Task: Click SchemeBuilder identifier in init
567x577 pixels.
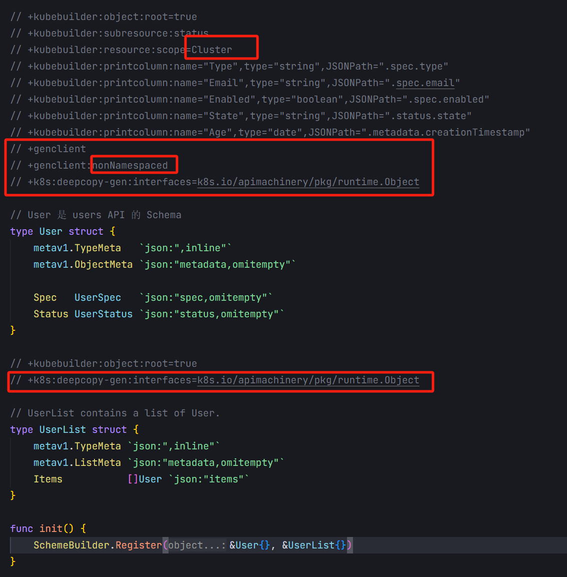Action: (x=71, y=545)
